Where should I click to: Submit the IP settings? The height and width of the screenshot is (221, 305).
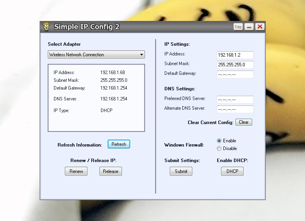(181, 171)
